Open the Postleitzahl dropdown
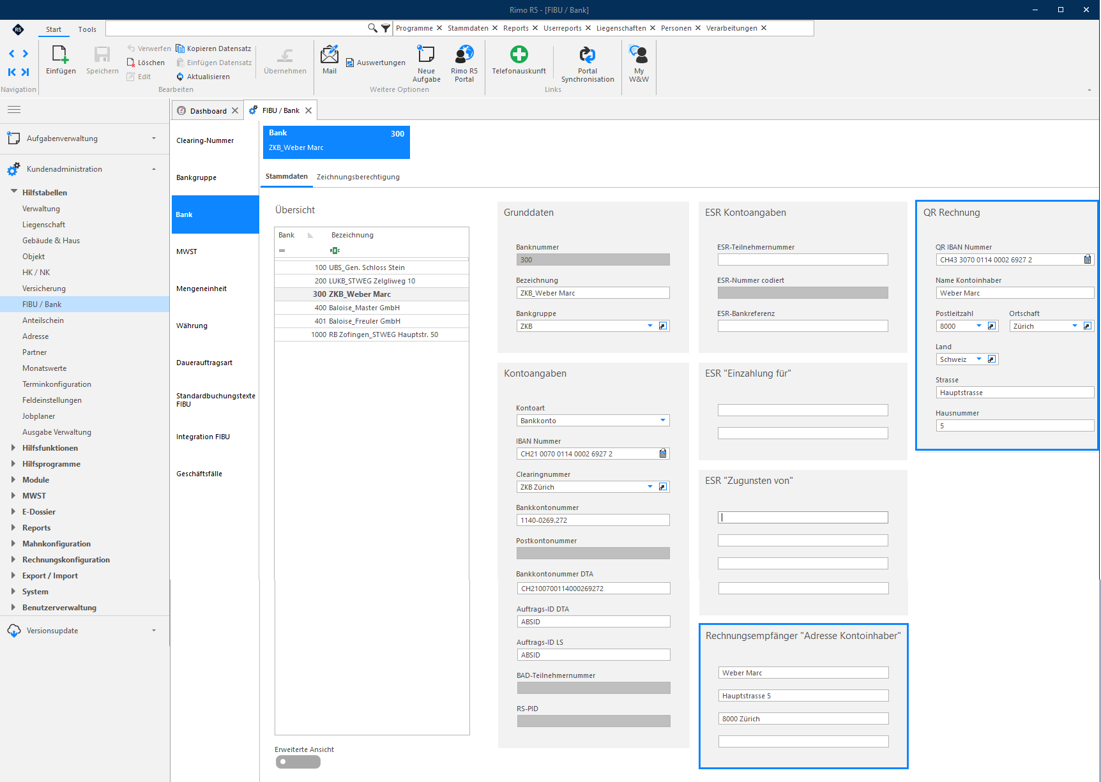The width and height of the screenshot is (1101, 782). coord(978,326)
